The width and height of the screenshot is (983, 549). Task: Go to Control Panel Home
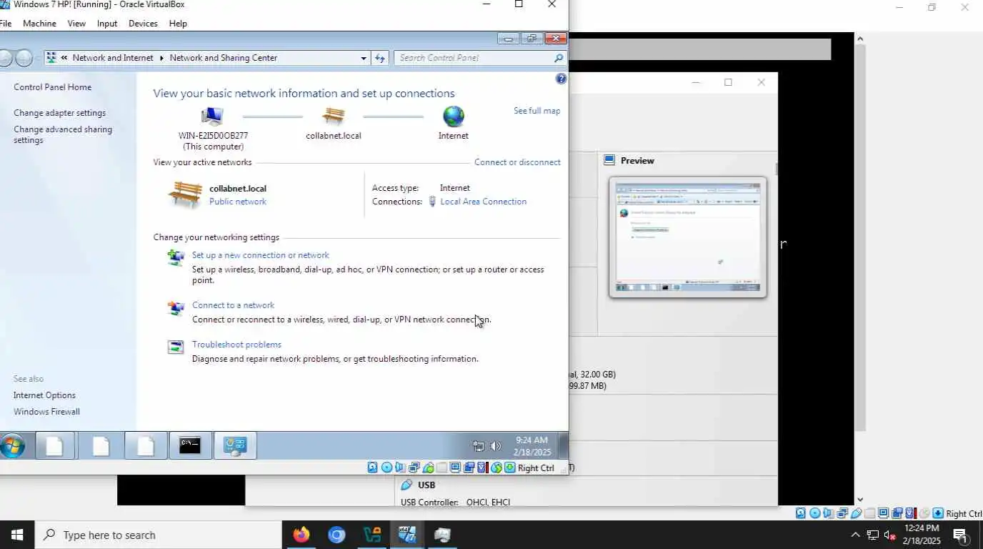[x=52, y=87]
